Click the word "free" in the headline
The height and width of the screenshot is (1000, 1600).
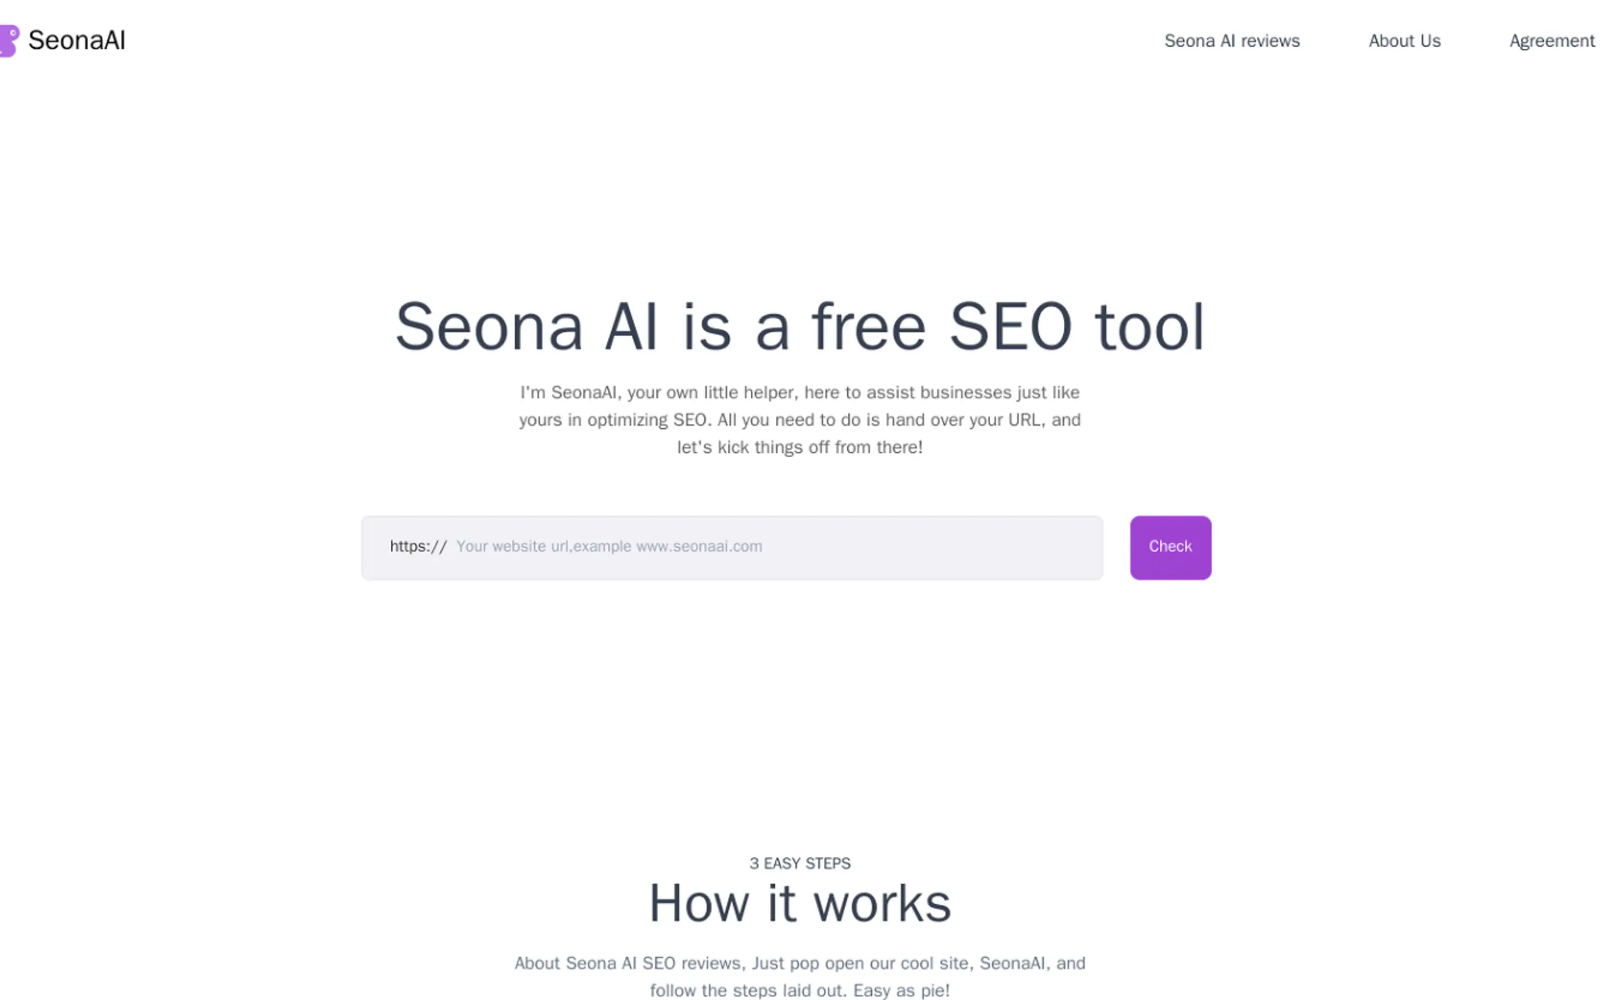point(869,327)
